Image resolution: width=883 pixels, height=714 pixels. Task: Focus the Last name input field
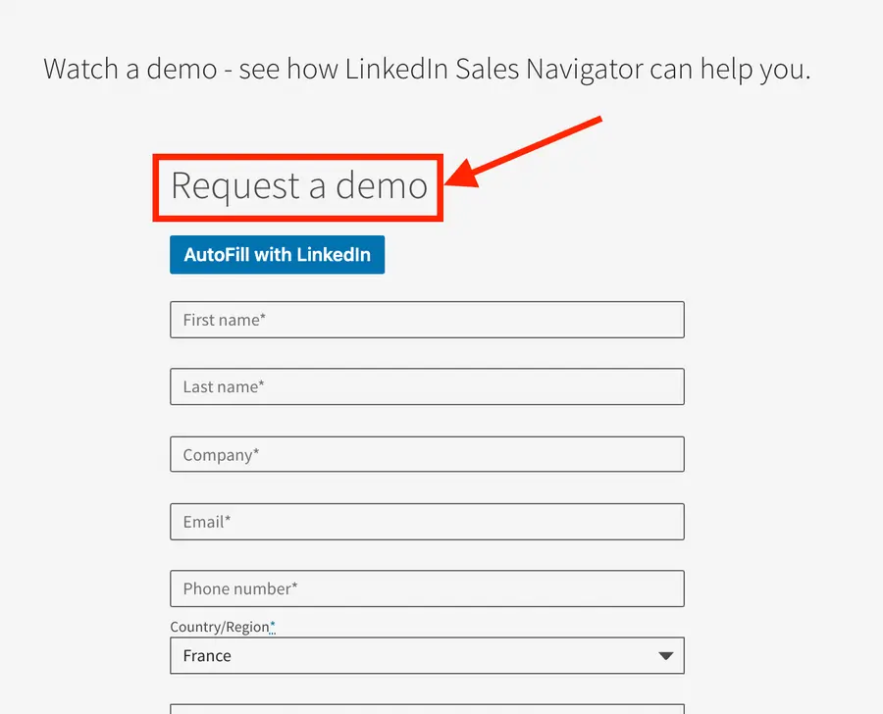coord(427,386)
